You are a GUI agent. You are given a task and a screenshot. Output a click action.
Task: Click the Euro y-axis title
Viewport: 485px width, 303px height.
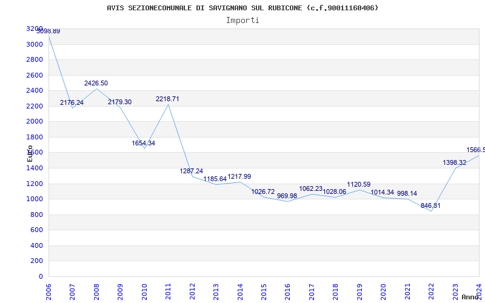pyautogui.click(x=30, y=153)
